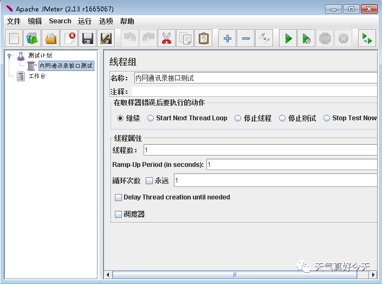The image size is (382, 284).
Task: Redo the last action
Action: 148,38
